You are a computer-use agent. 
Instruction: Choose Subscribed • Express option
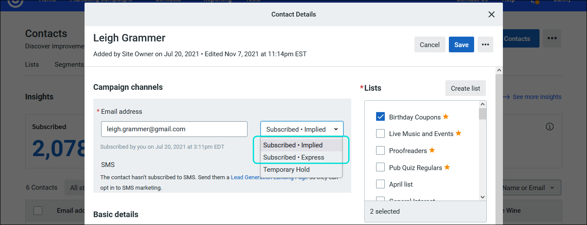[301, 157]
